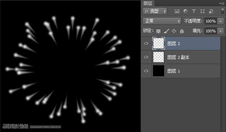Select the 图层 2 layer thumbnail
226x132 pixels.
tap(159, 43)
